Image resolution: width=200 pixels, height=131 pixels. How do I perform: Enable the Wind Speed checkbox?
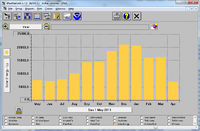142,118
